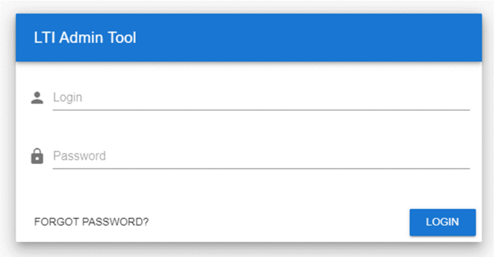This screenshot has height=257, width=494.
Task: Select the Login placeholder text
Action: (x=68, y=97)
